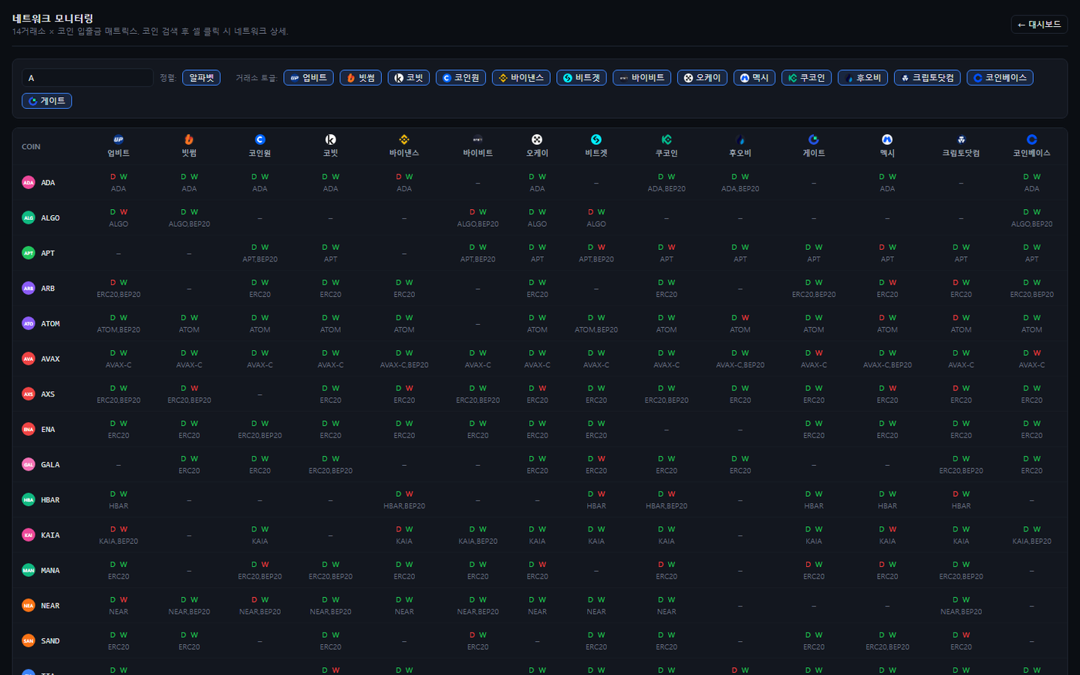
Task: Click the 코인베이스 logo icon in the column header
Action: click(1032, 140)
